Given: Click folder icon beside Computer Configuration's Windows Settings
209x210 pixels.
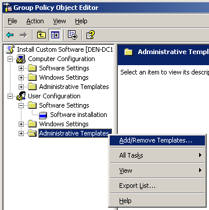Looking at the screenshot, I should click(32, 77).
